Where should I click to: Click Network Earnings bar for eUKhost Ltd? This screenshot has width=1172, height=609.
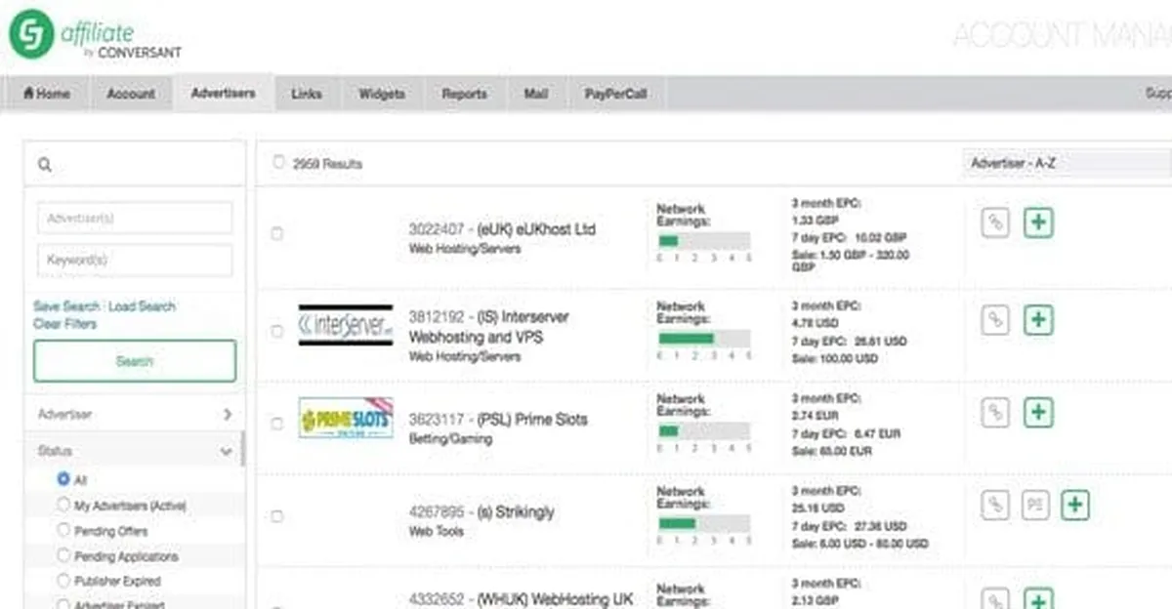(704, 241)
